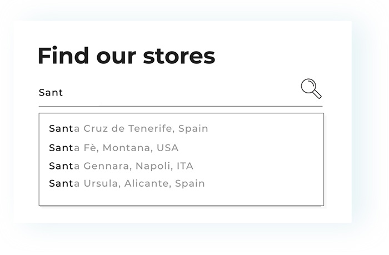Choose Santa Fè, Montana, USA from suggestions
This screenshot has height=255, width=389.
pos(113,148)
